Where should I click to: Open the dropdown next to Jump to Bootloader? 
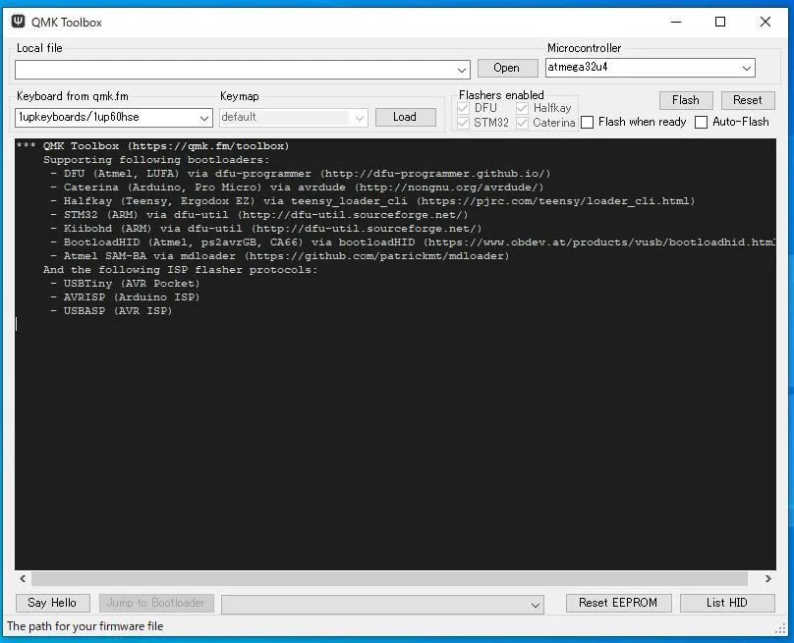(536, 604)
